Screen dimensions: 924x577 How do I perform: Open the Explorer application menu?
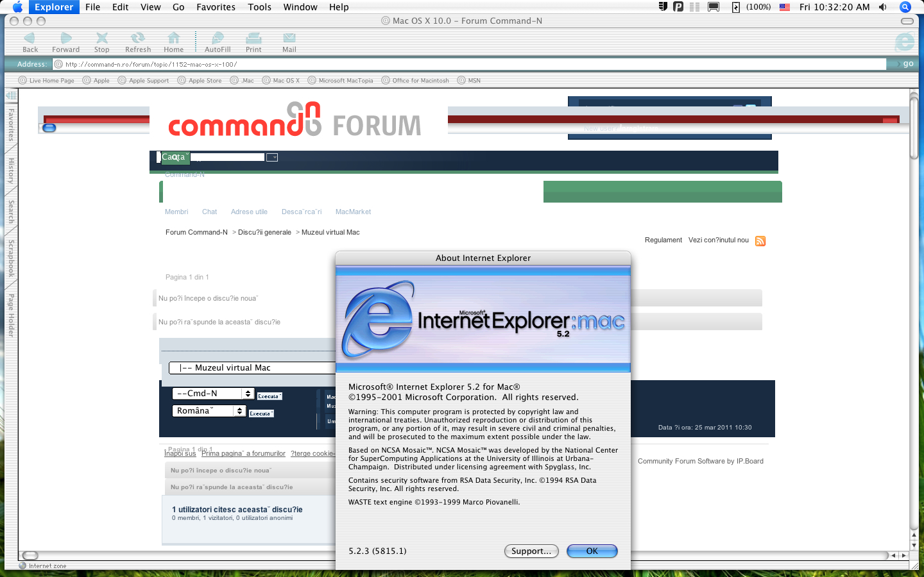(x=54, y=7)
